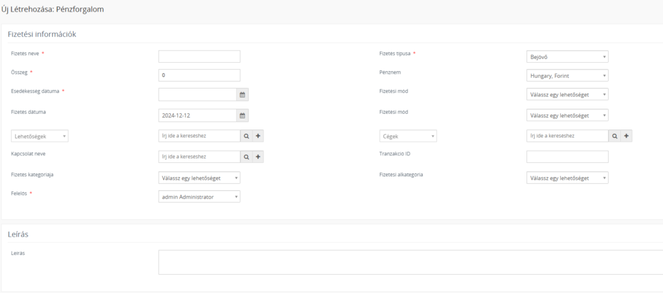The width and height of the screenshot is (663, 293).
Task: Open the Fizetés kategóriája dropdown
Action: tap(199, 178)
